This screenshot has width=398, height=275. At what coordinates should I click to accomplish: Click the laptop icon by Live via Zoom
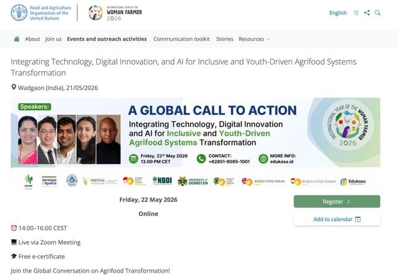pos(14,242)
